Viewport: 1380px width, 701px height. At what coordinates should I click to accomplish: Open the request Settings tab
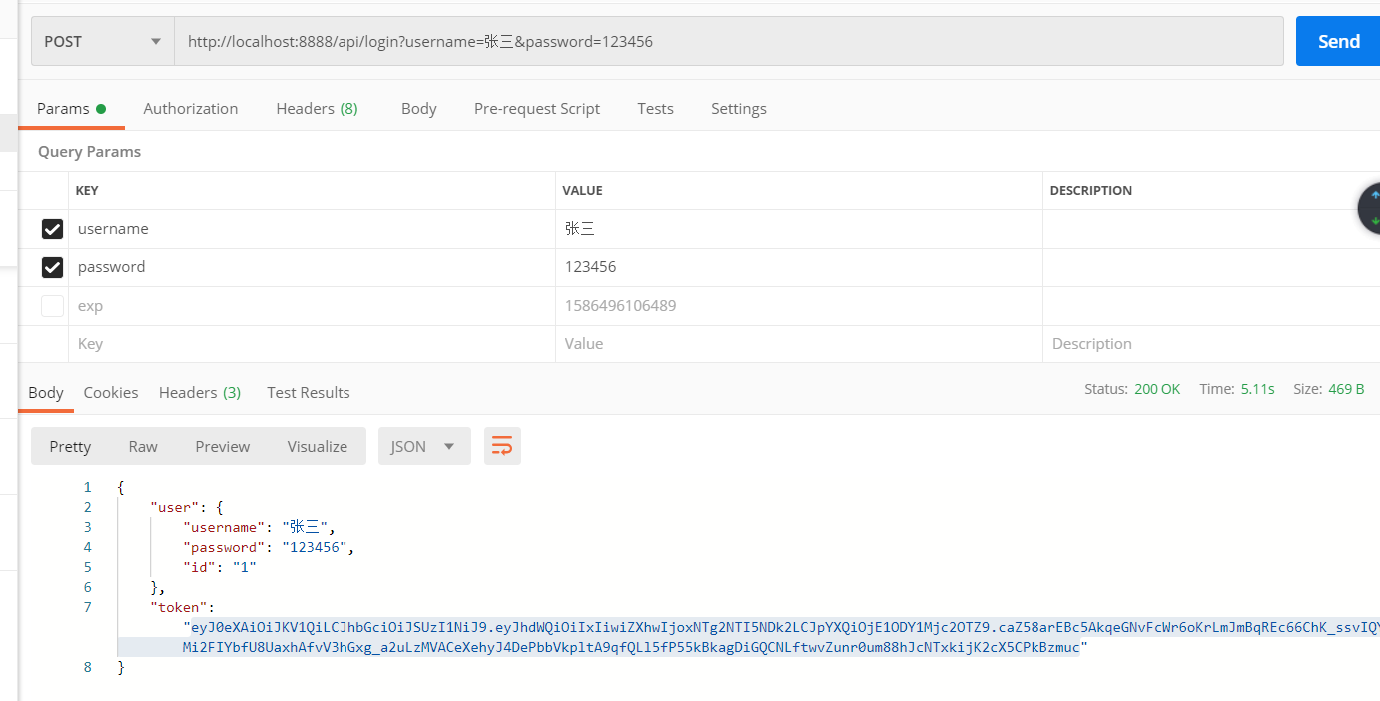point(739,108)
